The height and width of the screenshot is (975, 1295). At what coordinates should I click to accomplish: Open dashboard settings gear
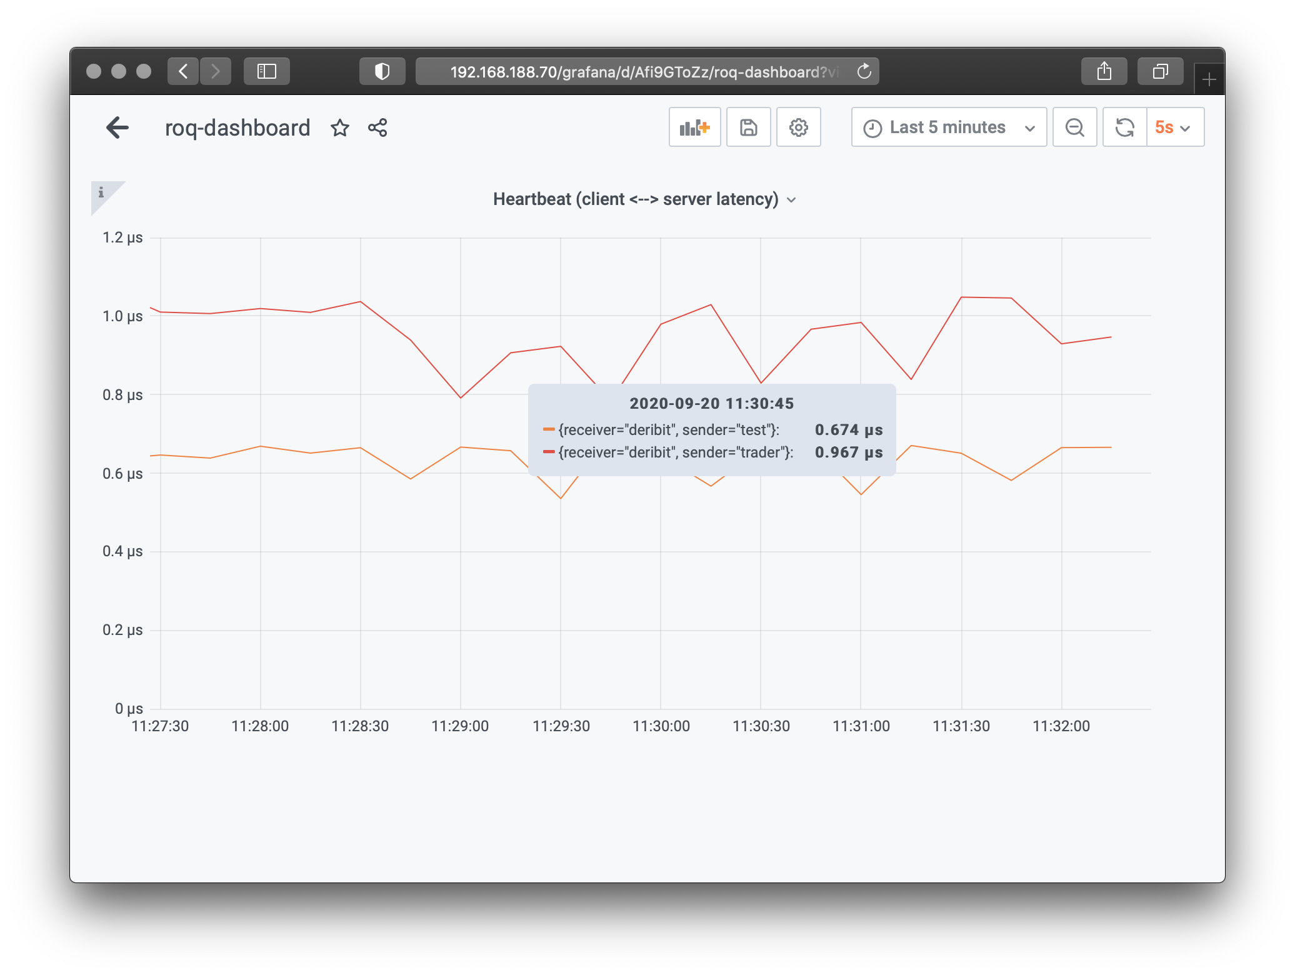[x=799, y=127]
